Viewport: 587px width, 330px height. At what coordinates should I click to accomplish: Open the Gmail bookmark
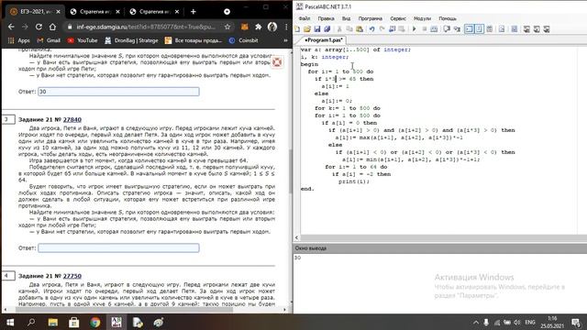point(49,40)
